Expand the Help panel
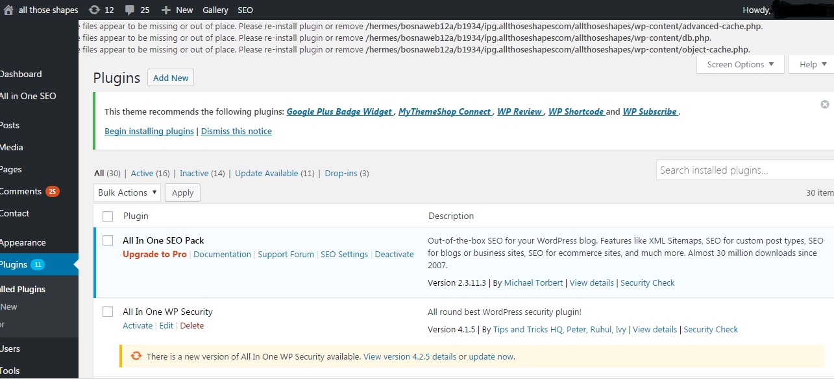The width and height of the screenshot is (834, 379). click(813, 64)
